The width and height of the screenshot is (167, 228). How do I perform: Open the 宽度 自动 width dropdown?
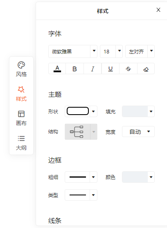click(138, 132)
